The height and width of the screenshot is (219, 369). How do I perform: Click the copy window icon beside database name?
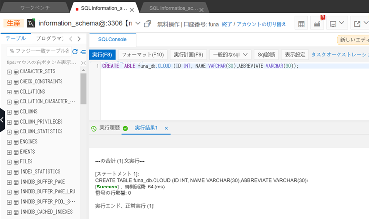(147, 24)
